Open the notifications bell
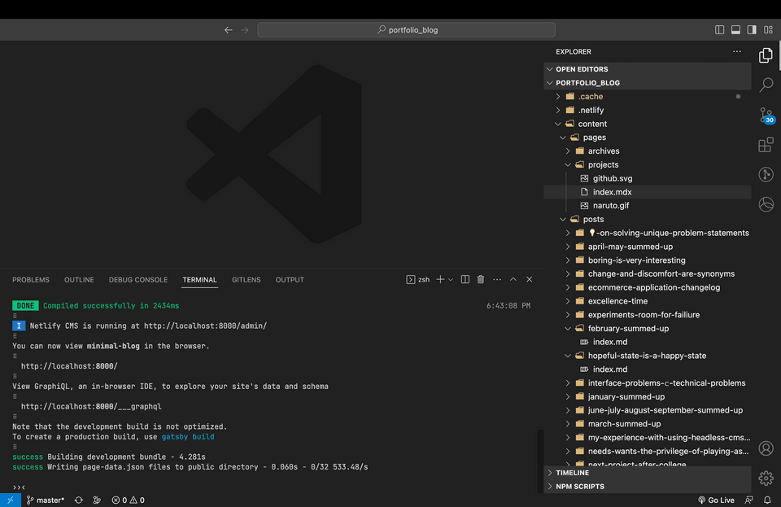The image size is (781, 507). 767,500
